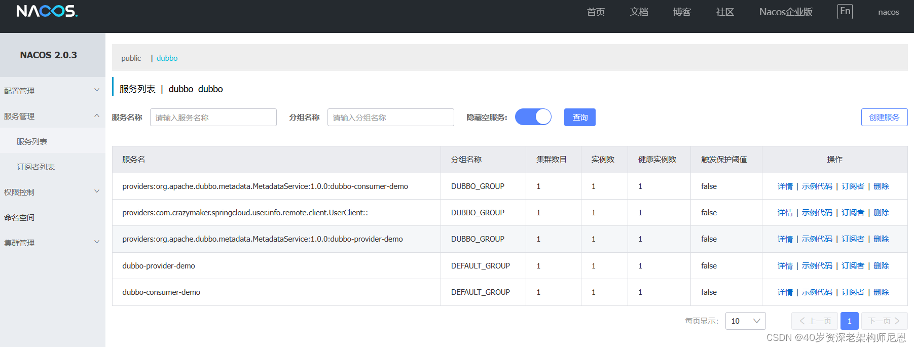
Task: Switch language with the En icon
Action: click(x=845, y=12)
